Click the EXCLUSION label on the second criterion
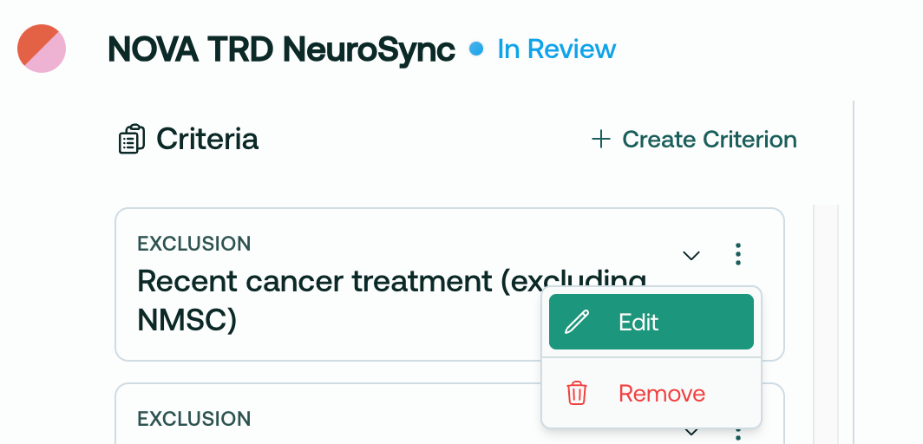The width and height of the screenshot is (923, 444). pyautogui.click(x=194, y=419)
